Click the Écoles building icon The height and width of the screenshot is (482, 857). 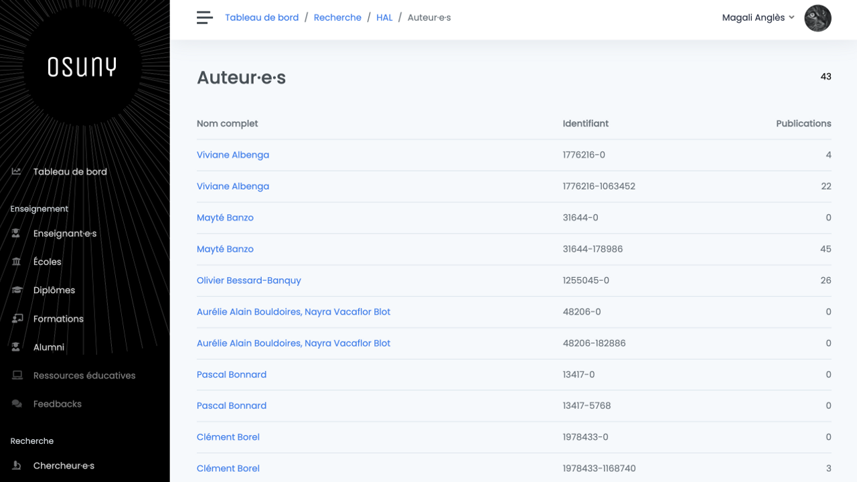click(17, 262)
